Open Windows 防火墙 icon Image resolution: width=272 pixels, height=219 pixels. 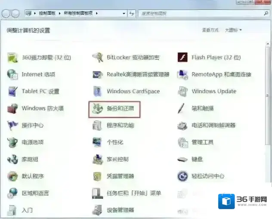pos(12,108)
